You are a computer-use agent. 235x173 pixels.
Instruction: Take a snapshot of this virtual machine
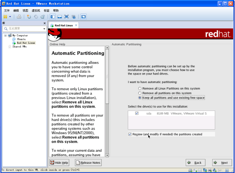click(29, 17)
